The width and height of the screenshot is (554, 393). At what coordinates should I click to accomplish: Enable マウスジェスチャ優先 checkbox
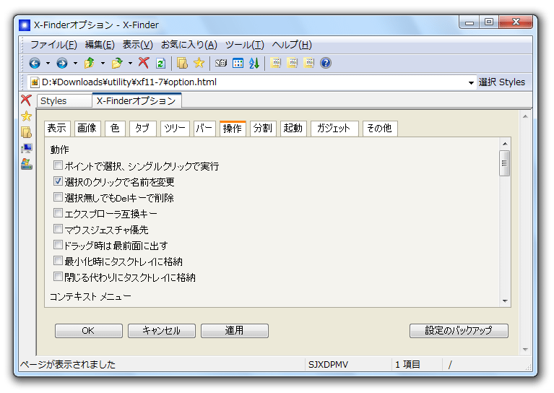click(58, 229)
